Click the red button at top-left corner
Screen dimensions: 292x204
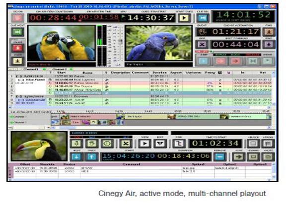click(17, 18)
